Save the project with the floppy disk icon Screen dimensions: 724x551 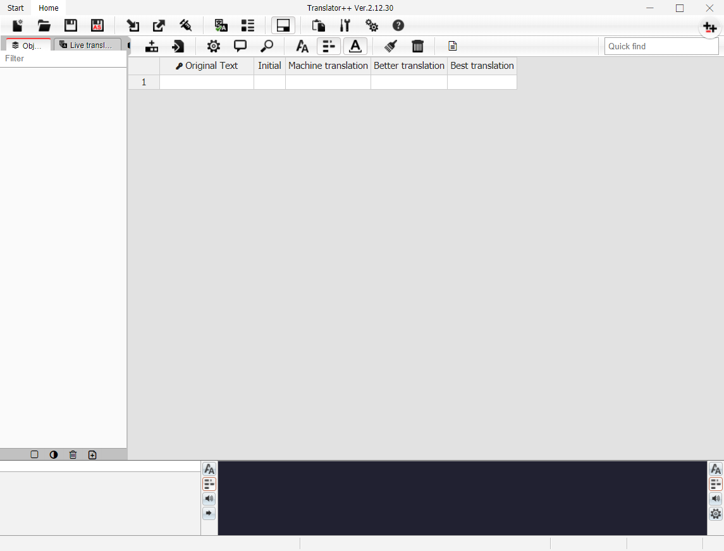pyautogui.click(x=71, y=25)
